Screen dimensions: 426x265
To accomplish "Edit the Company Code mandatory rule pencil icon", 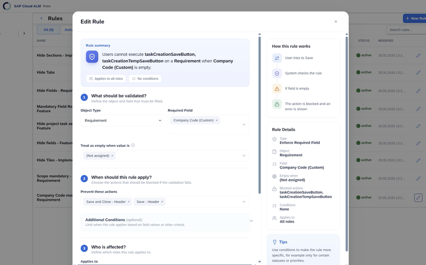I will 418,198.
